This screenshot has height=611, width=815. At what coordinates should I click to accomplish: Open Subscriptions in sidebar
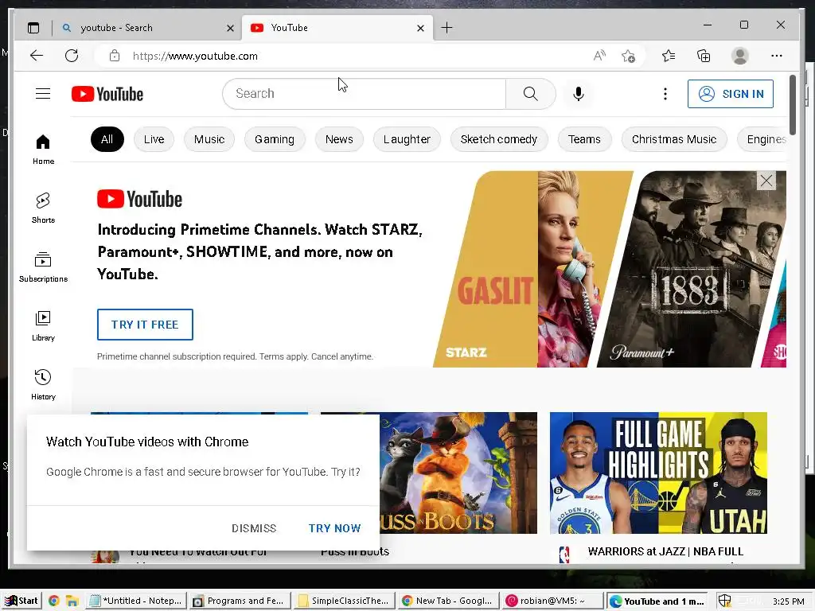click(43, 267)
